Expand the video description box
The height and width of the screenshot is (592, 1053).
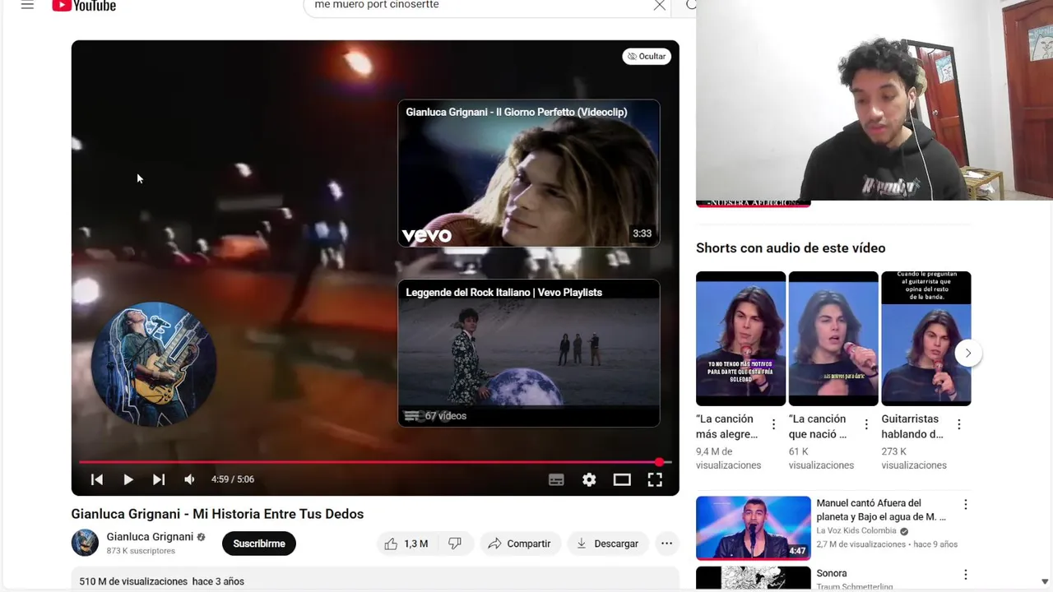375,580
